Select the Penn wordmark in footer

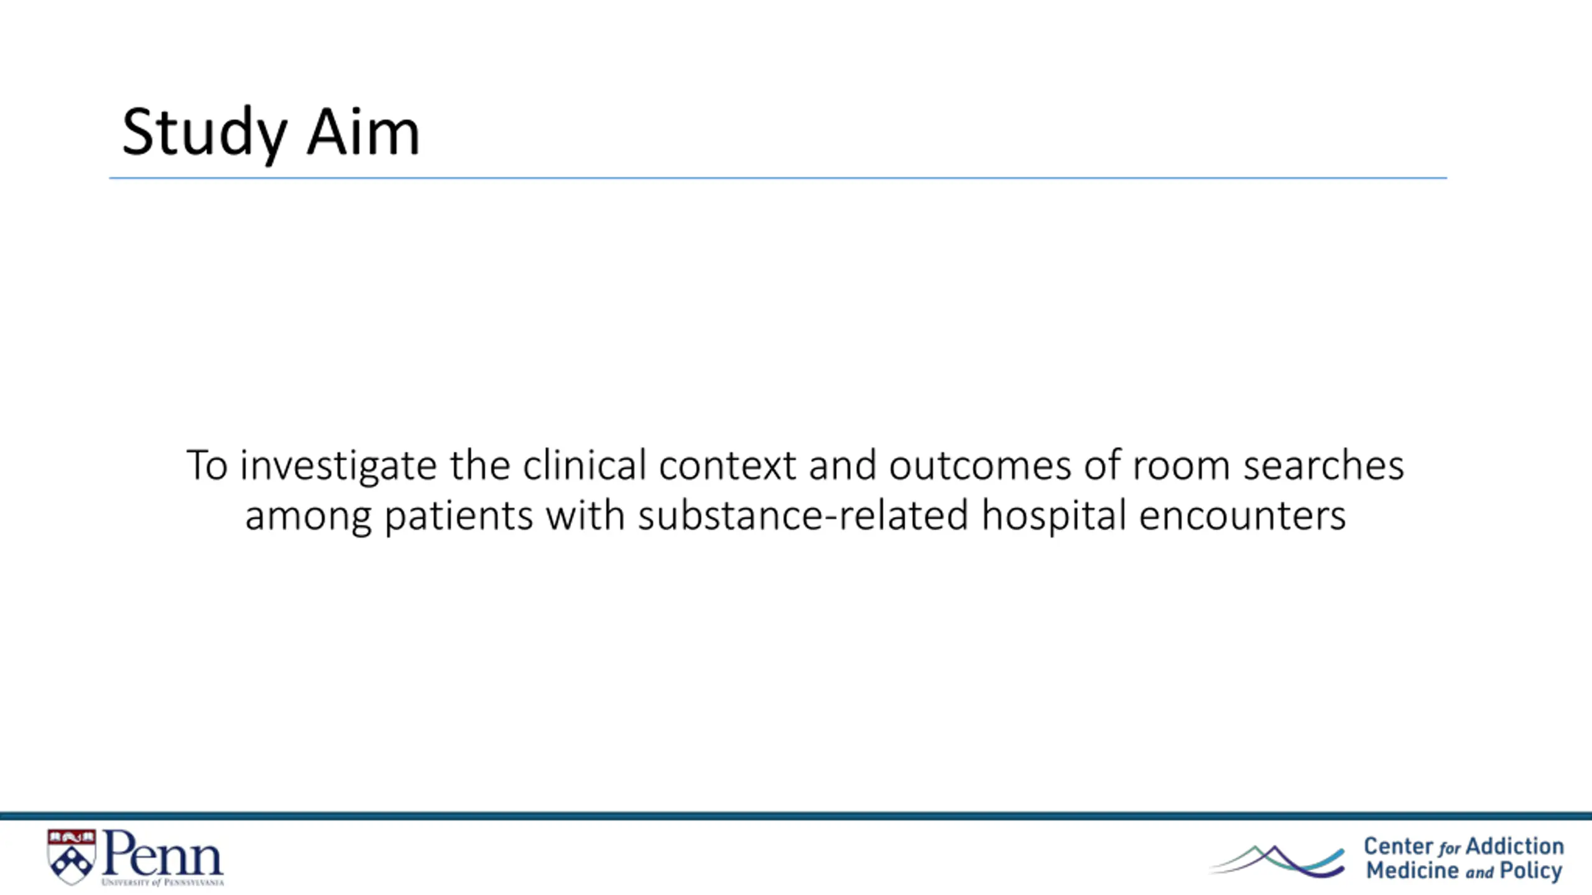point(163,852)
